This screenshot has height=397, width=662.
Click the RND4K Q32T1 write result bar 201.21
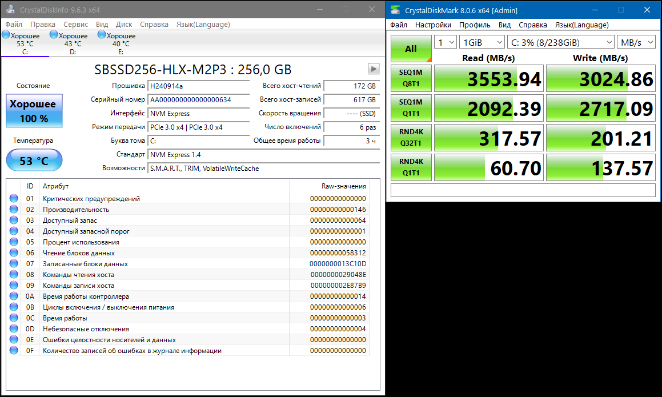pyautogui.click(x=601, y=137)
